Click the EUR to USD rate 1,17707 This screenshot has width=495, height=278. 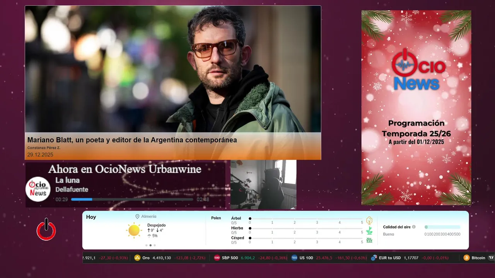point(411,258)
